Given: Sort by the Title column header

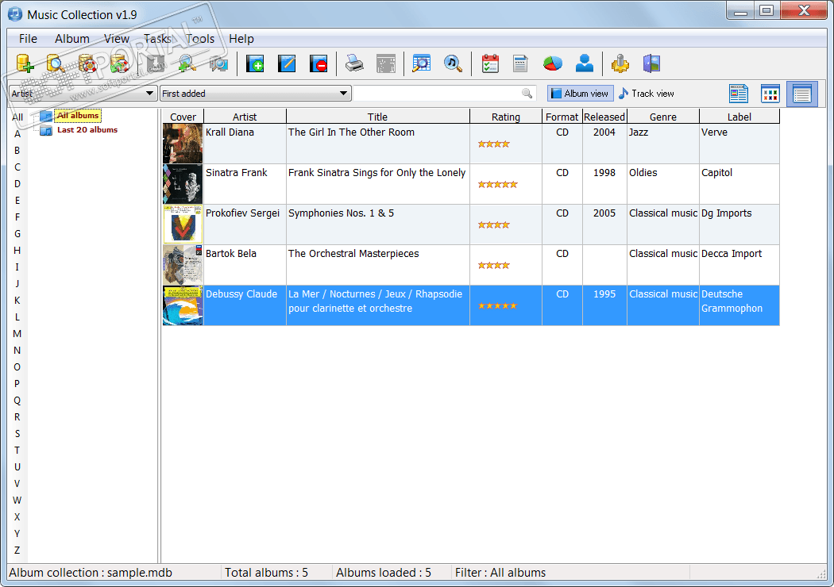Looking at the screenshot, I should click(377, 117).
